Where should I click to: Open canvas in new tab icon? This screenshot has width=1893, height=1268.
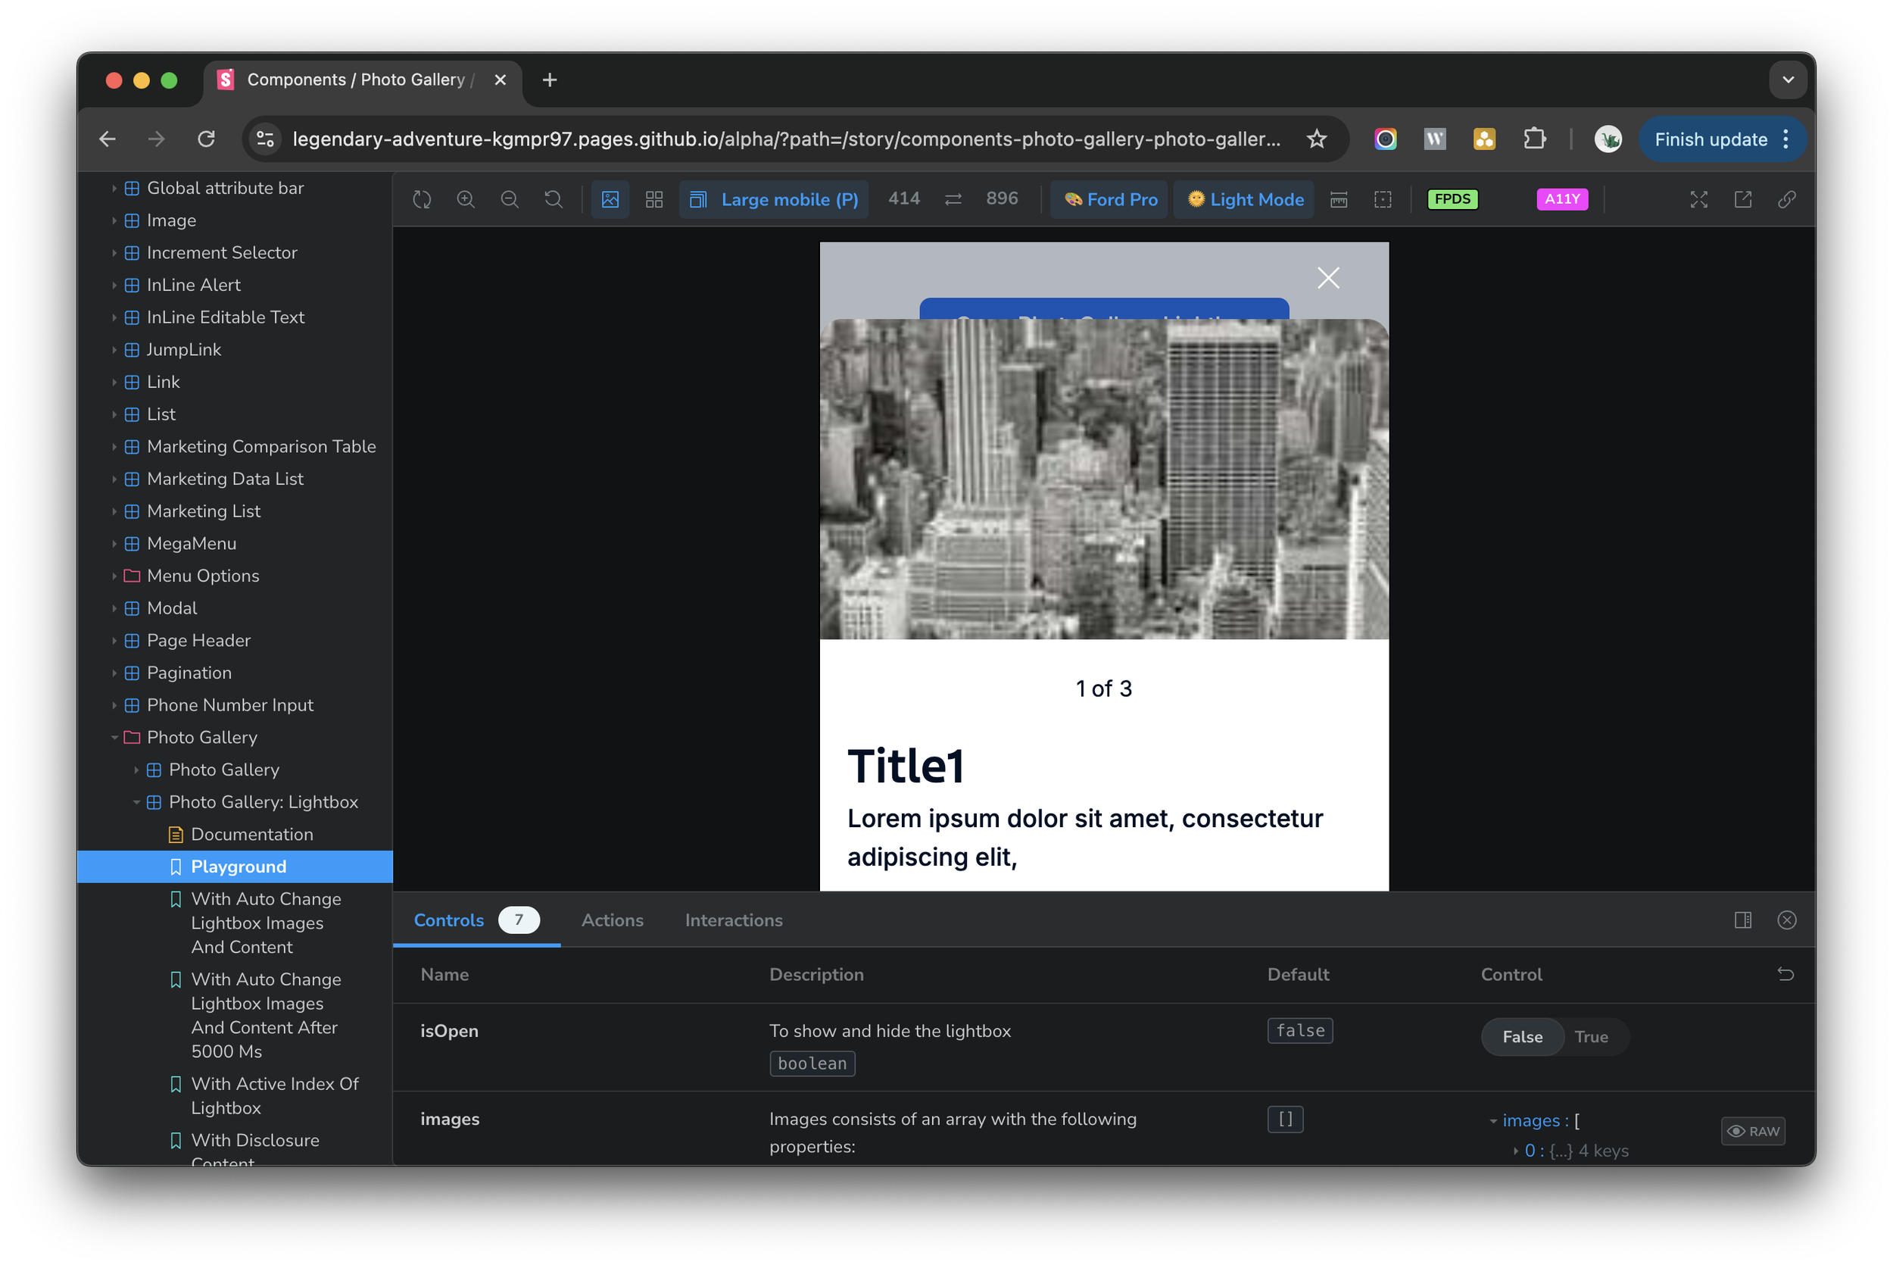[1742, 199]
